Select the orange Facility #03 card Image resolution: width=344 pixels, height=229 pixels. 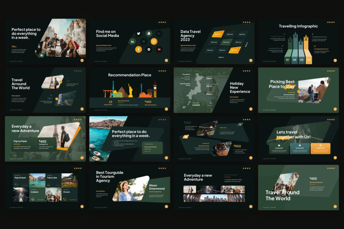[x=320, y=149]
